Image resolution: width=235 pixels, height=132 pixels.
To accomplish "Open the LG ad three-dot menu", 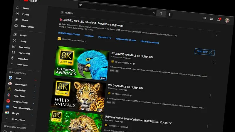I will (216, 35).
